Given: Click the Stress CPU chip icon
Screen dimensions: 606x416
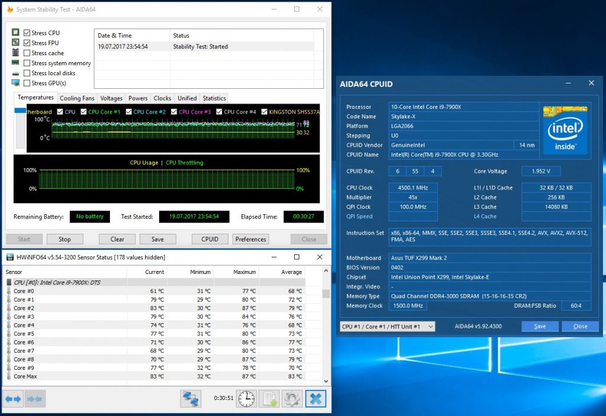Looking at the screenshot, I should click(x=15, y=32).
